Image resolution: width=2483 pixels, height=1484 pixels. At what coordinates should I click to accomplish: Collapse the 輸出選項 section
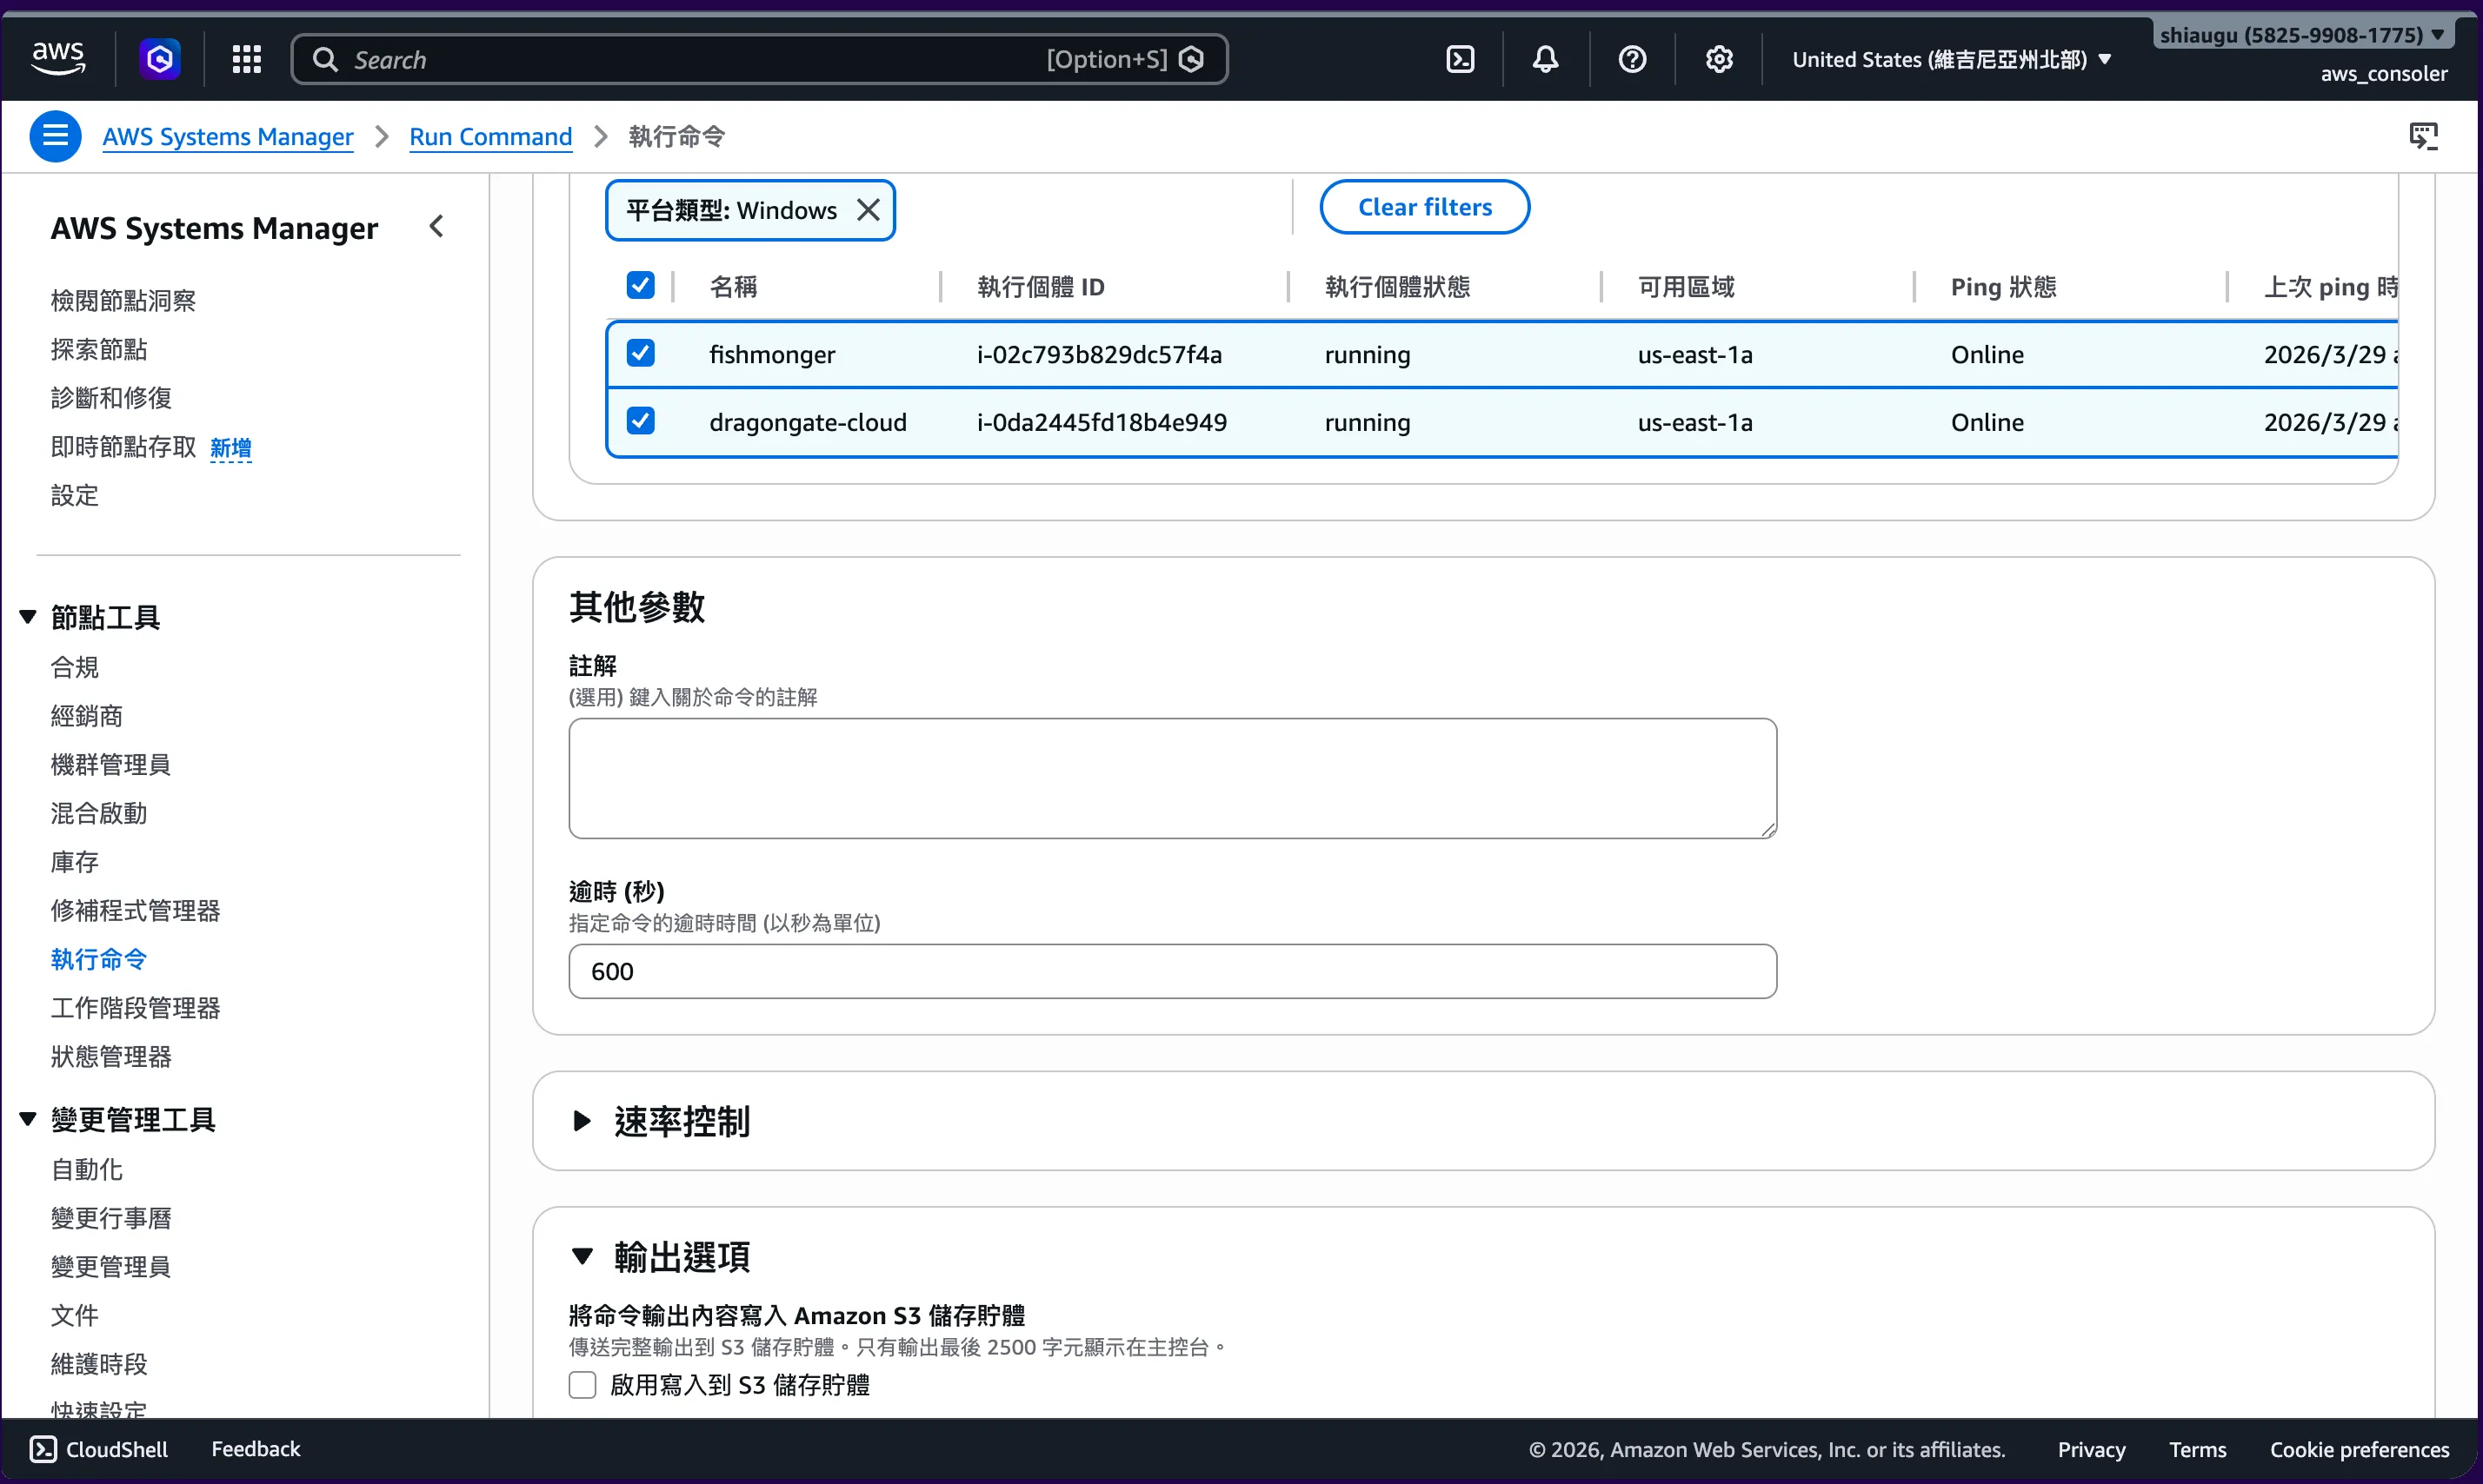582,1257
